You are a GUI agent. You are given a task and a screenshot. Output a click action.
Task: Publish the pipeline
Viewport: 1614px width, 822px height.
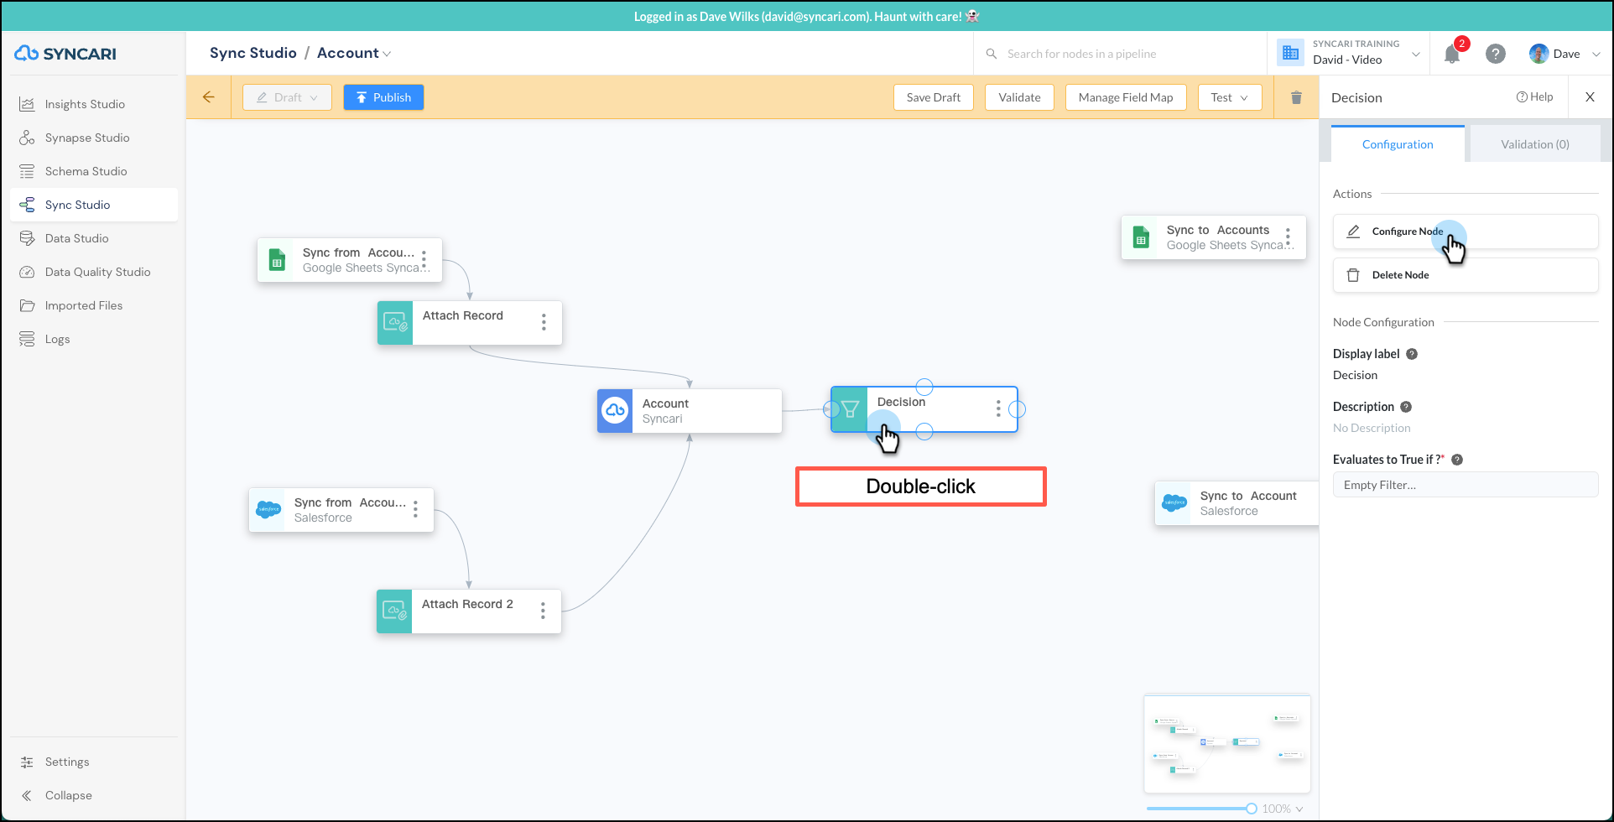[383, 97]
